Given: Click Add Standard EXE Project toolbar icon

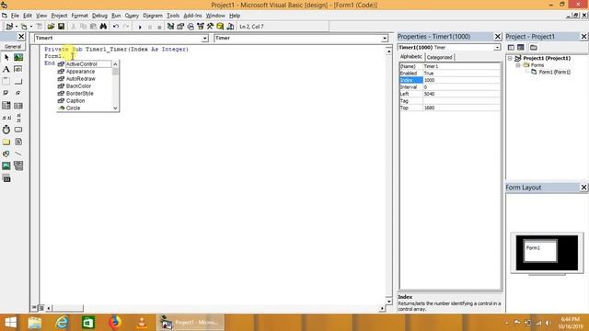Looking at the screenshot, I should click(9, 27).
